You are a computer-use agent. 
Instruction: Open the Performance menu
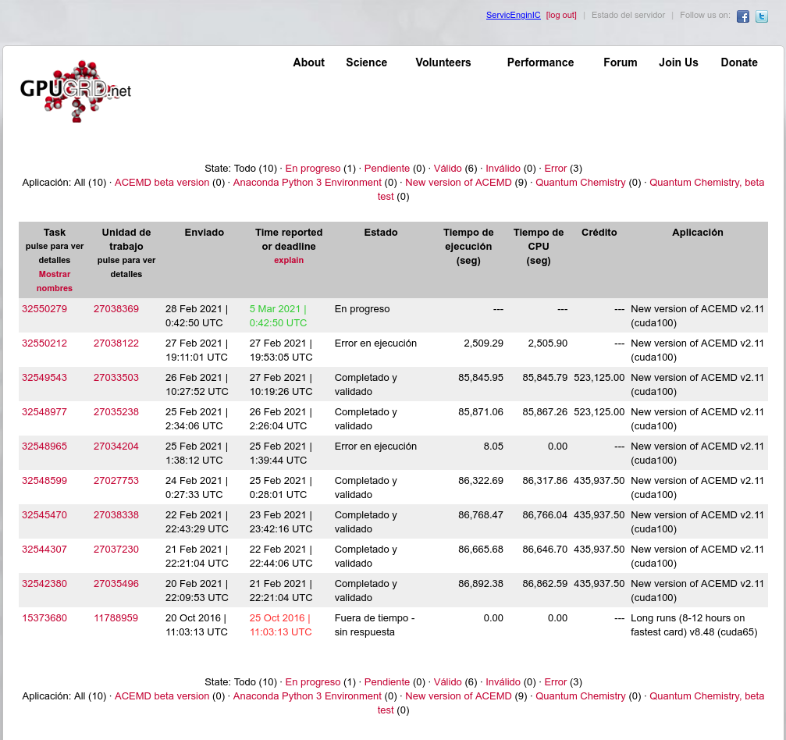(x=540, y=62)
